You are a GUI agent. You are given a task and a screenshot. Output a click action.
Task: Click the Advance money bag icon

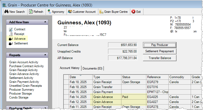pyautogui.click(x=11, y=39)
